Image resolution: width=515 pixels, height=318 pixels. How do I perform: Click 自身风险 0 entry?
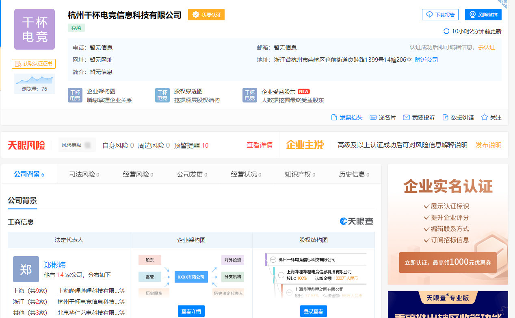click(118, 145)
